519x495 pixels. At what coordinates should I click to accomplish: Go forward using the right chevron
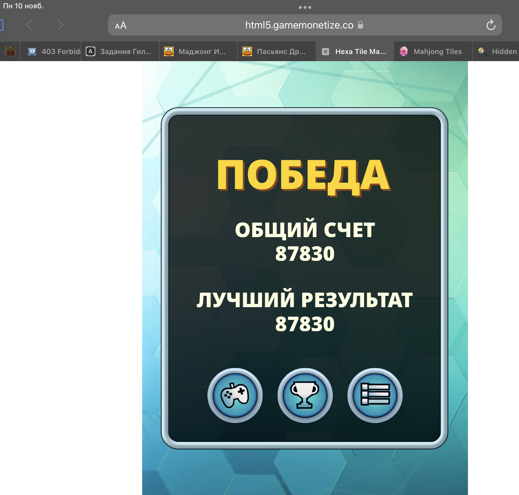60,25
